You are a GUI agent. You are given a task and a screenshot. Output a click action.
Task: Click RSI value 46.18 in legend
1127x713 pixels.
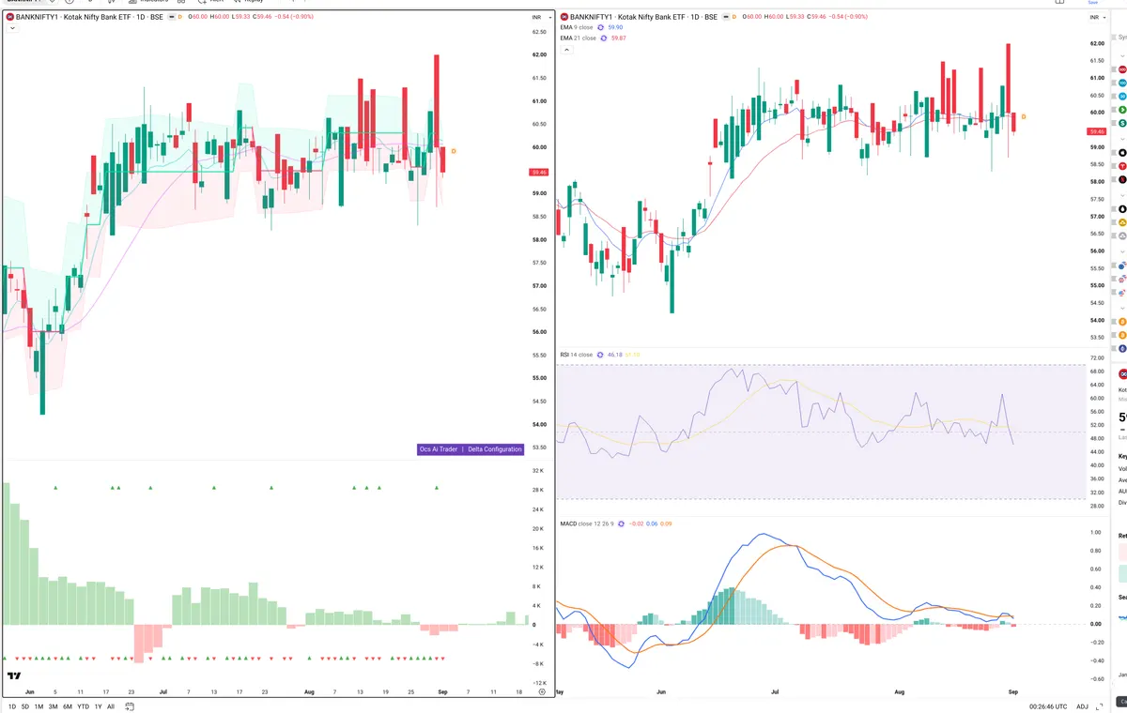click(616, 355)
